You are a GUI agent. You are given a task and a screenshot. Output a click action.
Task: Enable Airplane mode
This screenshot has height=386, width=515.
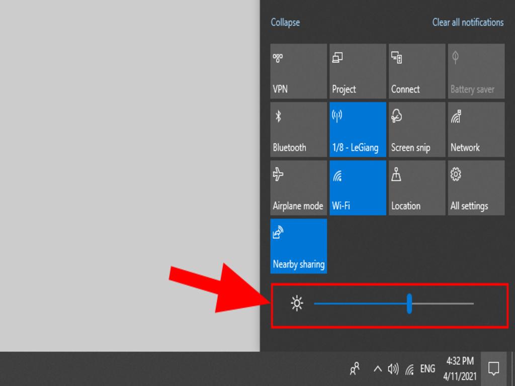click(298, 188)
